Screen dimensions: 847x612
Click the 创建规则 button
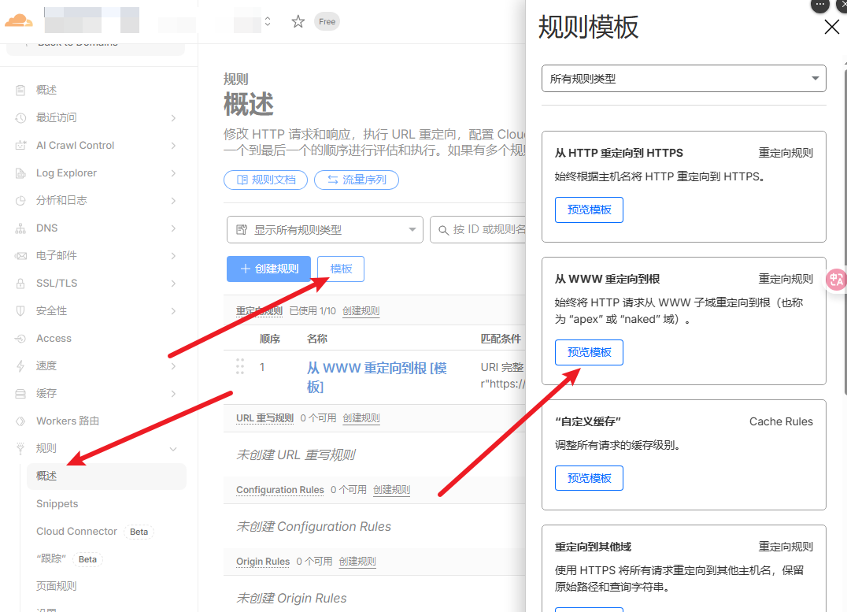(268, 269)
